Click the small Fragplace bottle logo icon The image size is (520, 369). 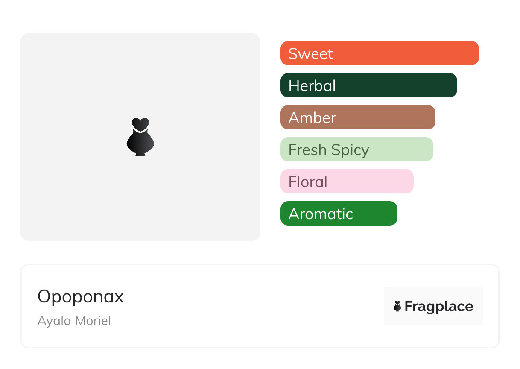pos(397,306)
